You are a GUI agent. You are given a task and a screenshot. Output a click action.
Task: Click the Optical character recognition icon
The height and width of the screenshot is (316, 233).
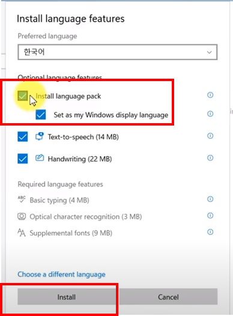click(x=22, y=216)
